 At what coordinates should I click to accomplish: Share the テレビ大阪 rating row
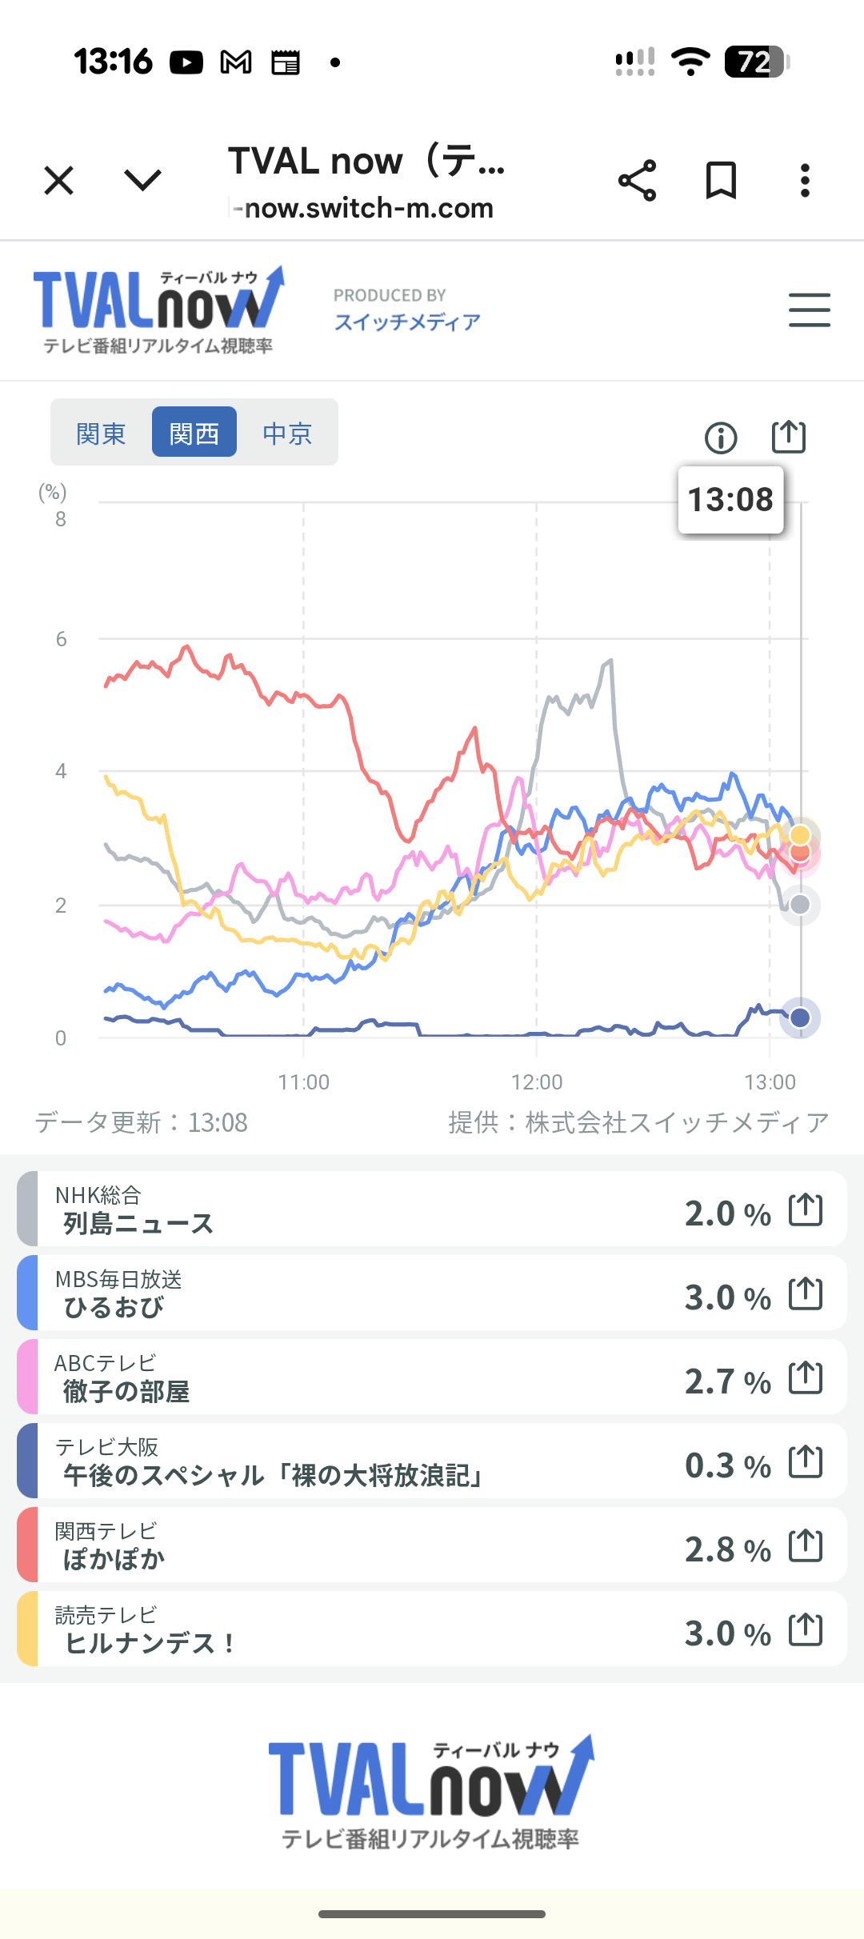[x=805, y=1461]
